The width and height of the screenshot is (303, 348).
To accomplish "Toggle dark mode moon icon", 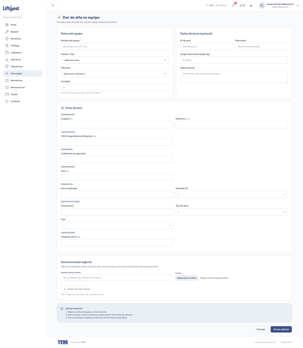I will [251, 5].
